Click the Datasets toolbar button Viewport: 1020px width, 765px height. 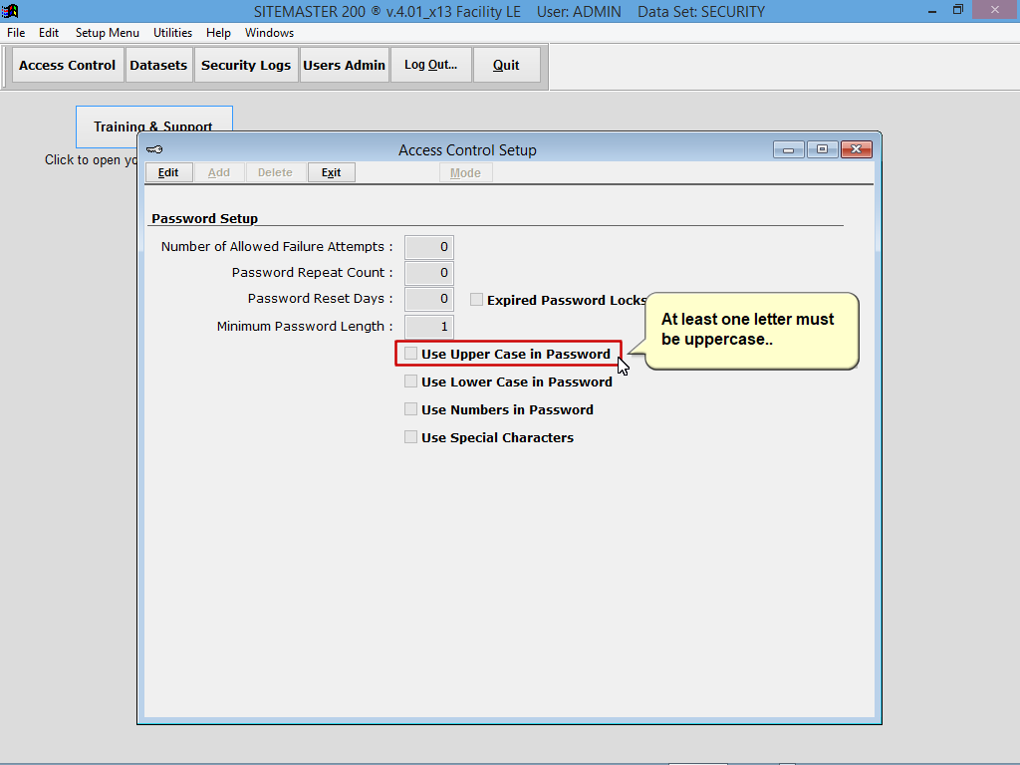point(158,65)
